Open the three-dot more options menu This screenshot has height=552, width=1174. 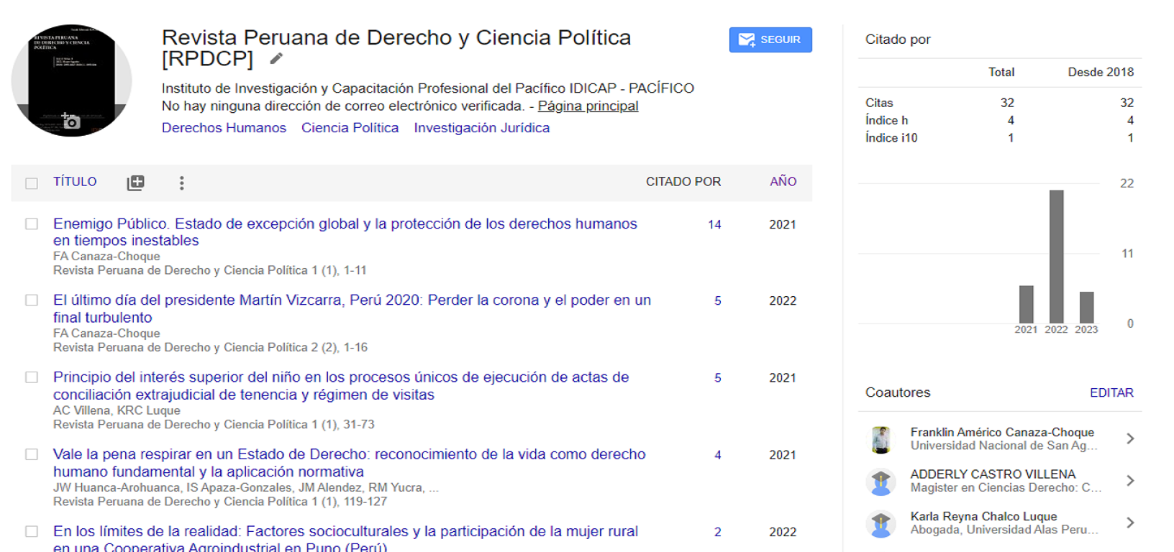pyautogui.click(x=181, y=183)
